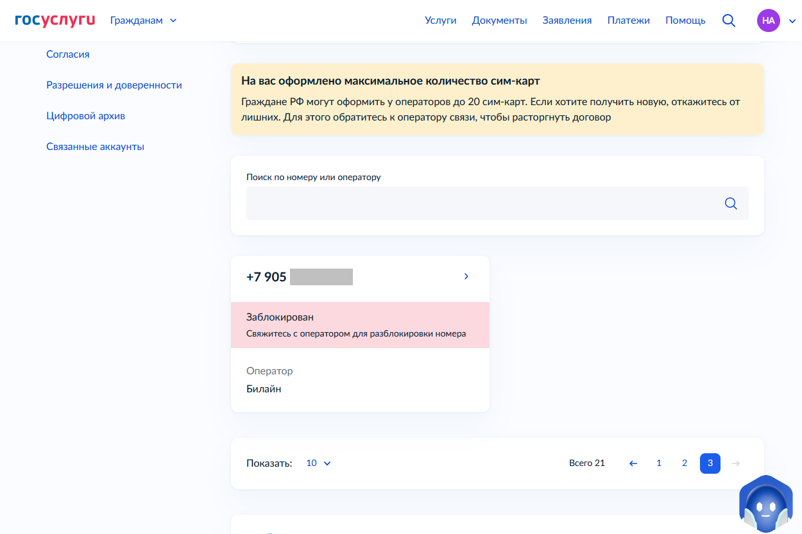The image size is (802, 534).
Task: Expand the profile menu arrow next to the avatar
Action: coord(794,21)
